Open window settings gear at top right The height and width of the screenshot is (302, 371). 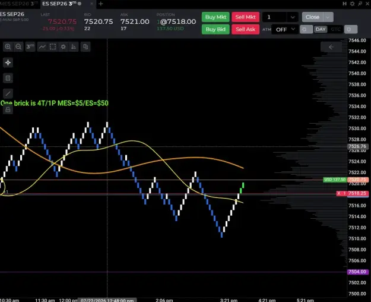(353, 4)
